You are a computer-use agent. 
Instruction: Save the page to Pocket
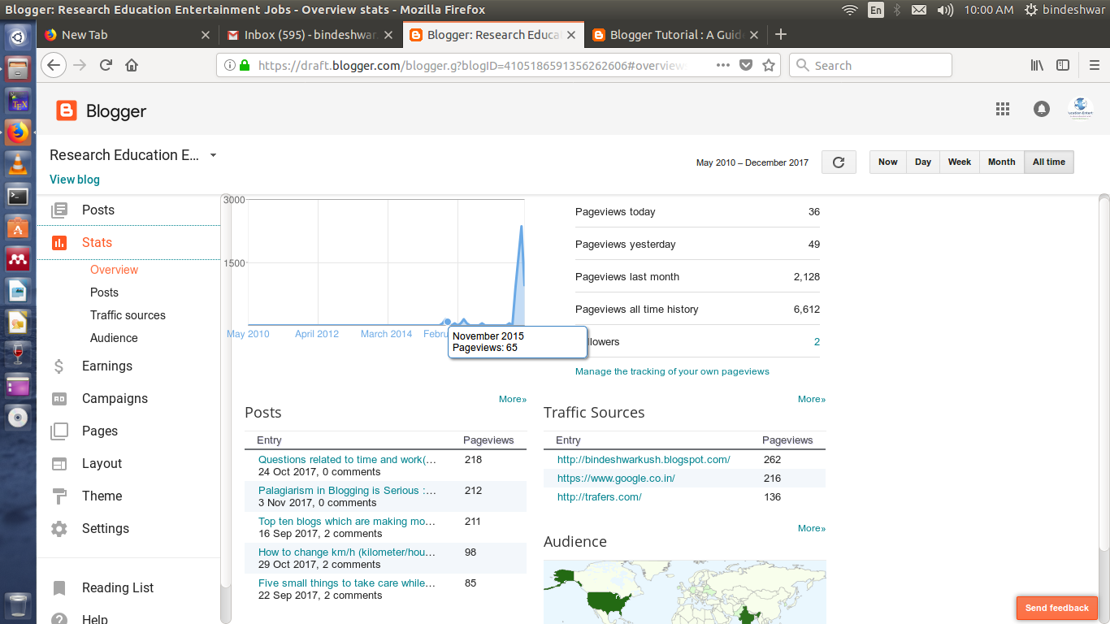click(x=746, y=66)
